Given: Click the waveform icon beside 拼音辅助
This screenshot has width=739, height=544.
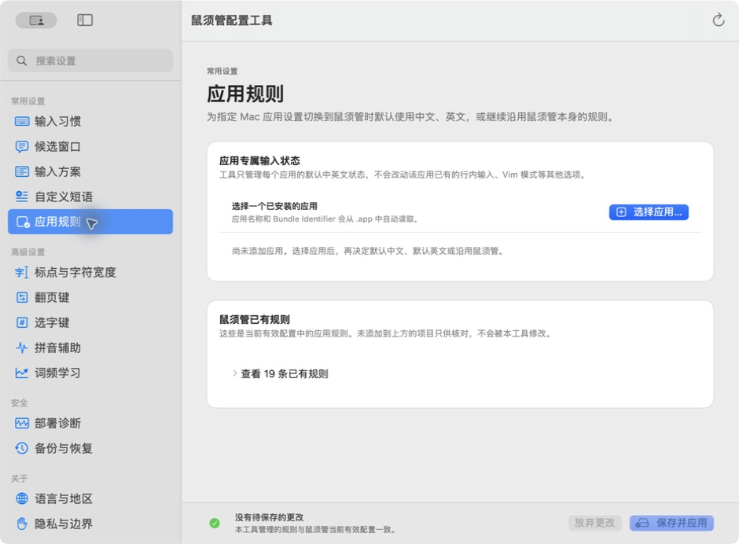Looking at the screenshot, I should pos(22,348).
